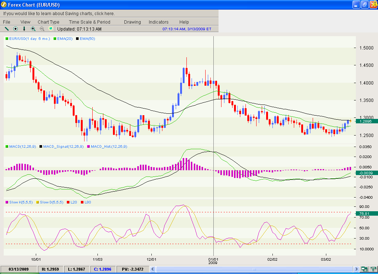The image size is (378, 274).
Task: Open the Chart Type menu
Action: [48, 22]
